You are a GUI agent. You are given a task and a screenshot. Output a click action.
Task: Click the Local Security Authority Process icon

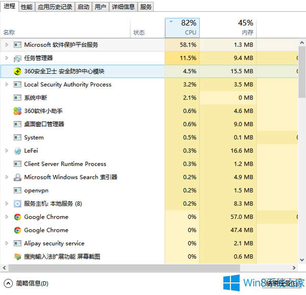click(17, 84)
